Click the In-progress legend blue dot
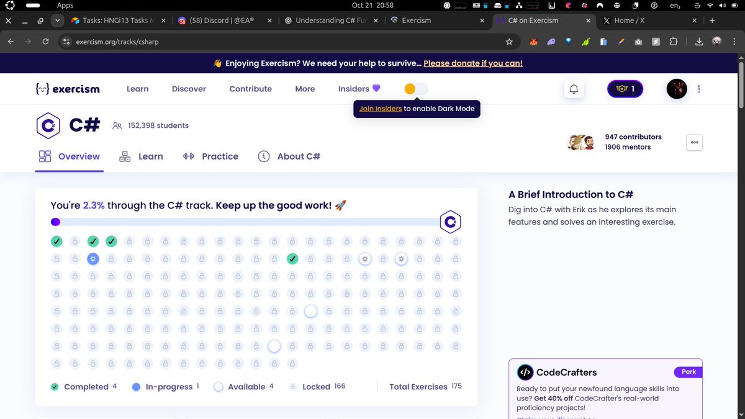The height and width of the screenshot is (419, 745). (x=136, y=387)
